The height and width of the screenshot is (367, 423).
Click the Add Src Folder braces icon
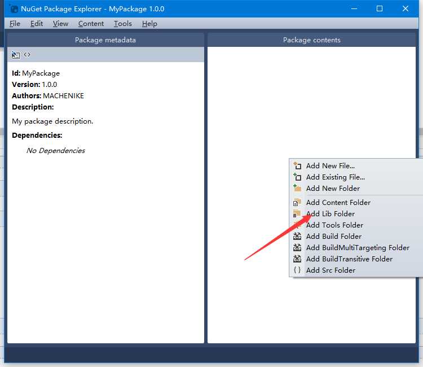point(297,270)
